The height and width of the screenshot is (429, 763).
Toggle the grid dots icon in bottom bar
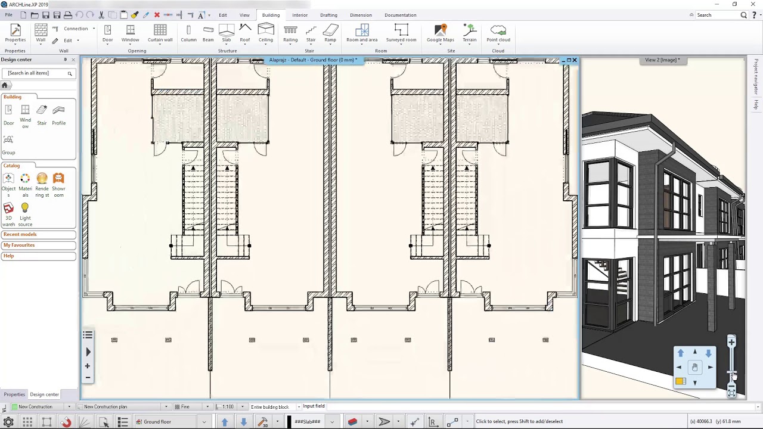(x=27, y=422)
